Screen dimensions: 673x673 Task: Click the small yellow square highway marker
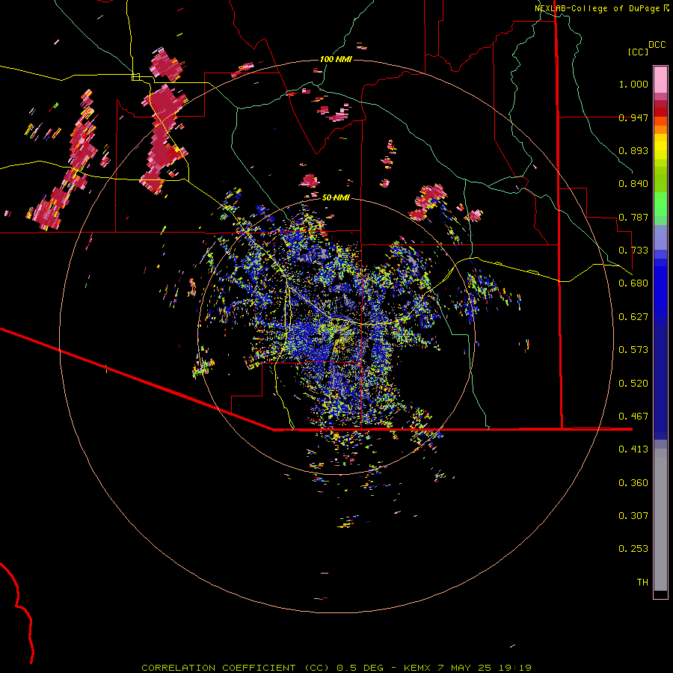[135, 77]
